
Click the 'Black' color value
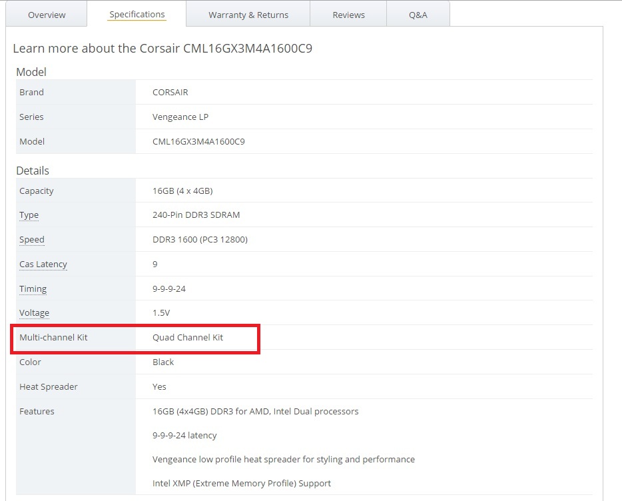coord(163,362)
